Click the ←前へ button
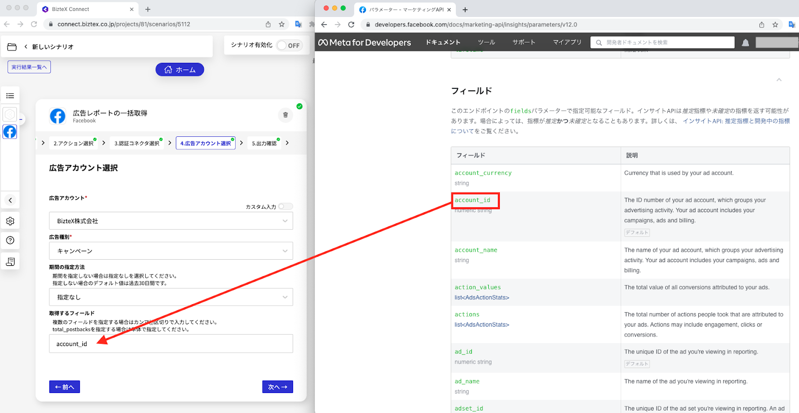Viewport: 799px width, 413px height. pyautogui.click(x=64, y=387)
